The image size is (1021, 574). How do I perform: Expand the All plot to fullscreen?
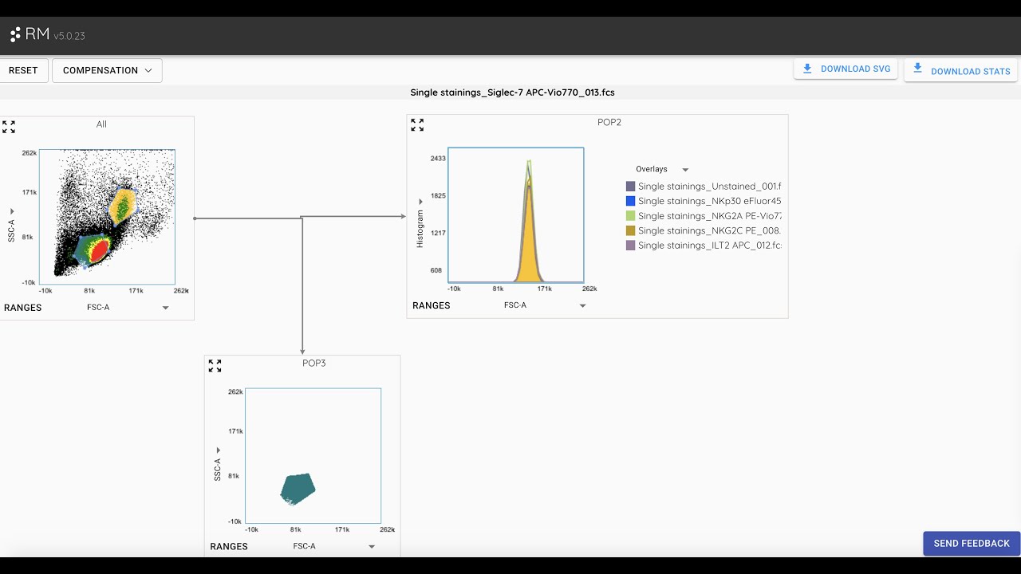pos(9,127)
